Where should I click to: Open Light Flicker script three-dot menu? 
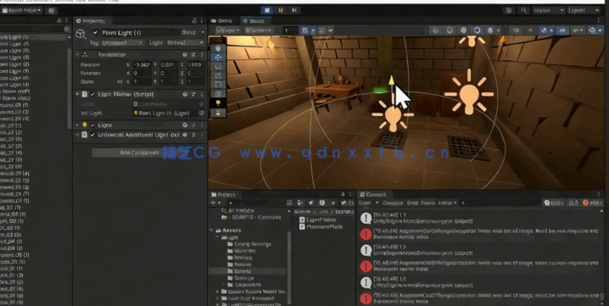[x=202, y=94]
